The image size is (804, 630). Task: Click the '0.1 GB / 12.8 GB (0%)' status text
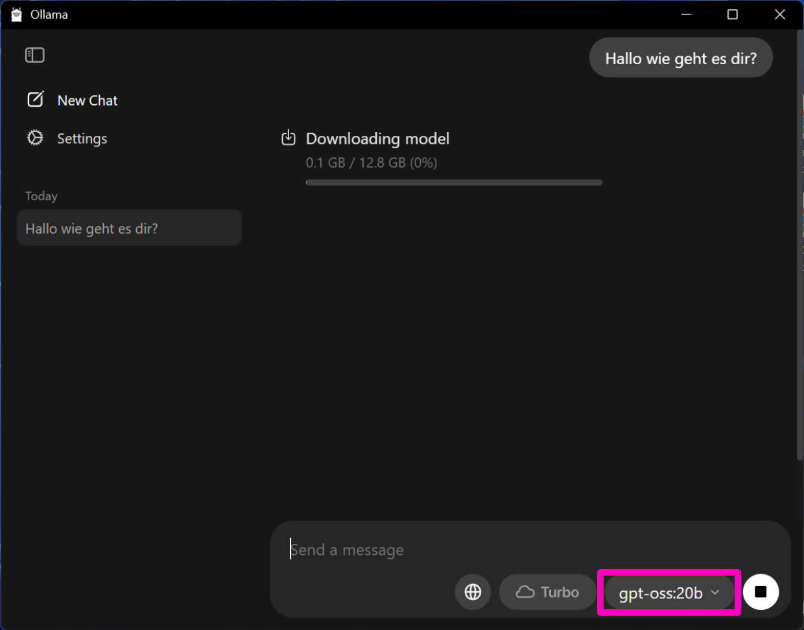(372, 163)
